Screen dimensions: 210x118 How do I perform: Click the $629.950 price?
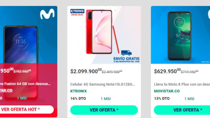pyautogui.click(x=167, y=71)
